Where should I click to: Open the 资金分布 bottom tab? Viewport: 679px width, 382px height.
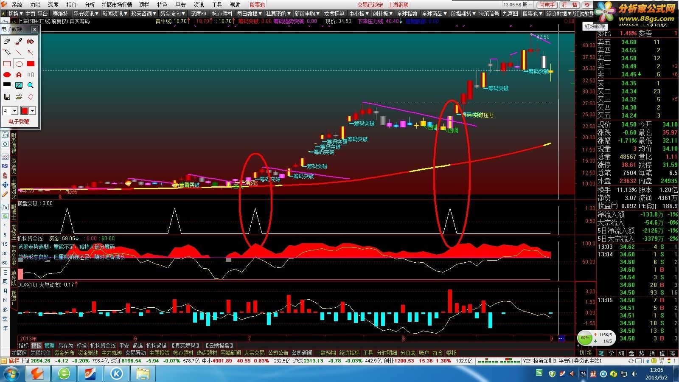click(64, 353)
